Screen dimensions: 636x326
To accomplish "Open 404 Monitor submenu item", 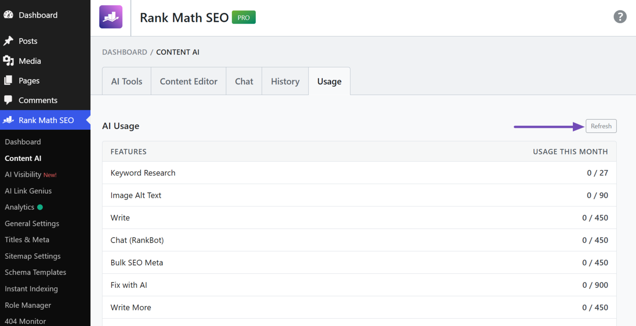I will pos(25,321).
